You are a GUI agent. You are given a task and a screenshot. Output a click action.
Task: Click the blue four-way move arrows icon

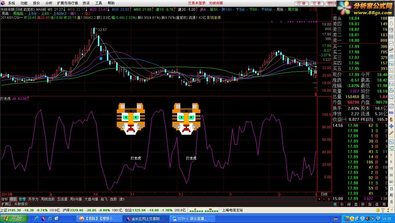point(391,126)
